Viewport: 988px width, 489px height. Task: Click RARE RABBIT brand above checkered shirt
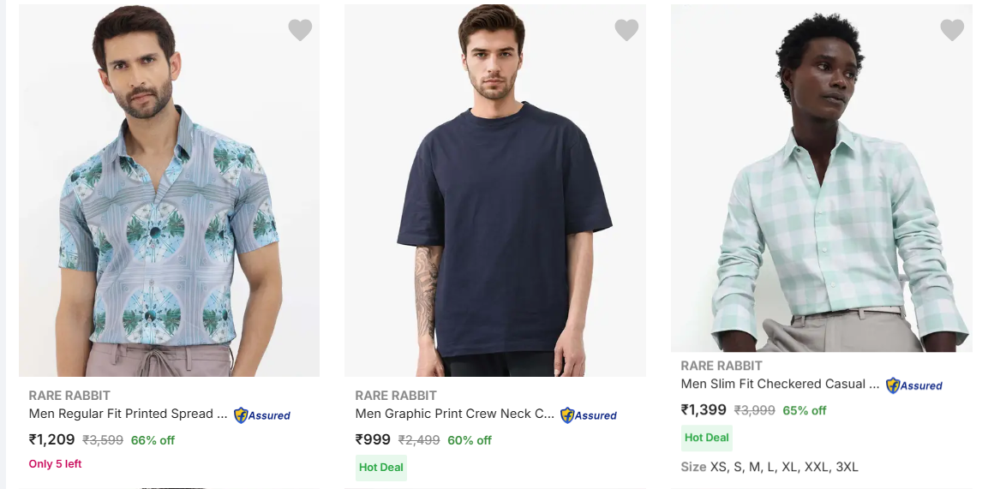pyautogui.click(x=722, y=366)
